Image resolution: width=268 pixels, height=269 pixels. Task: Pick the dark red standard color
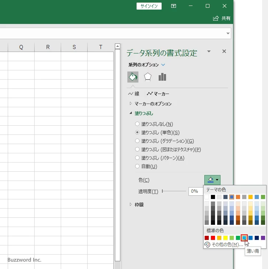point(207,238)
